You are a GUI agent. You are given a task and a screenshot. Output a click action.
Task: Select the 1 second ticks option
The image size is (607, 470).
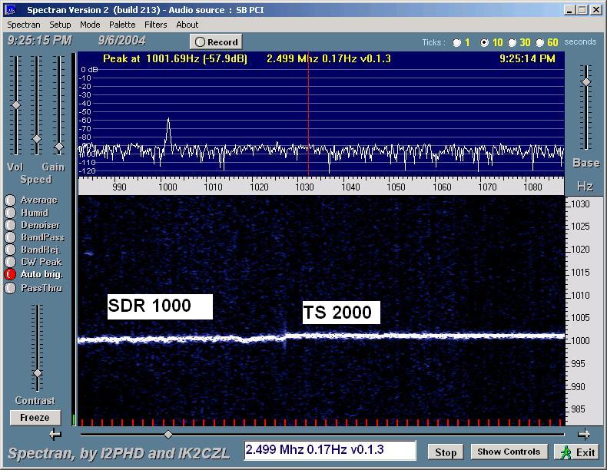tap(457, 43)
